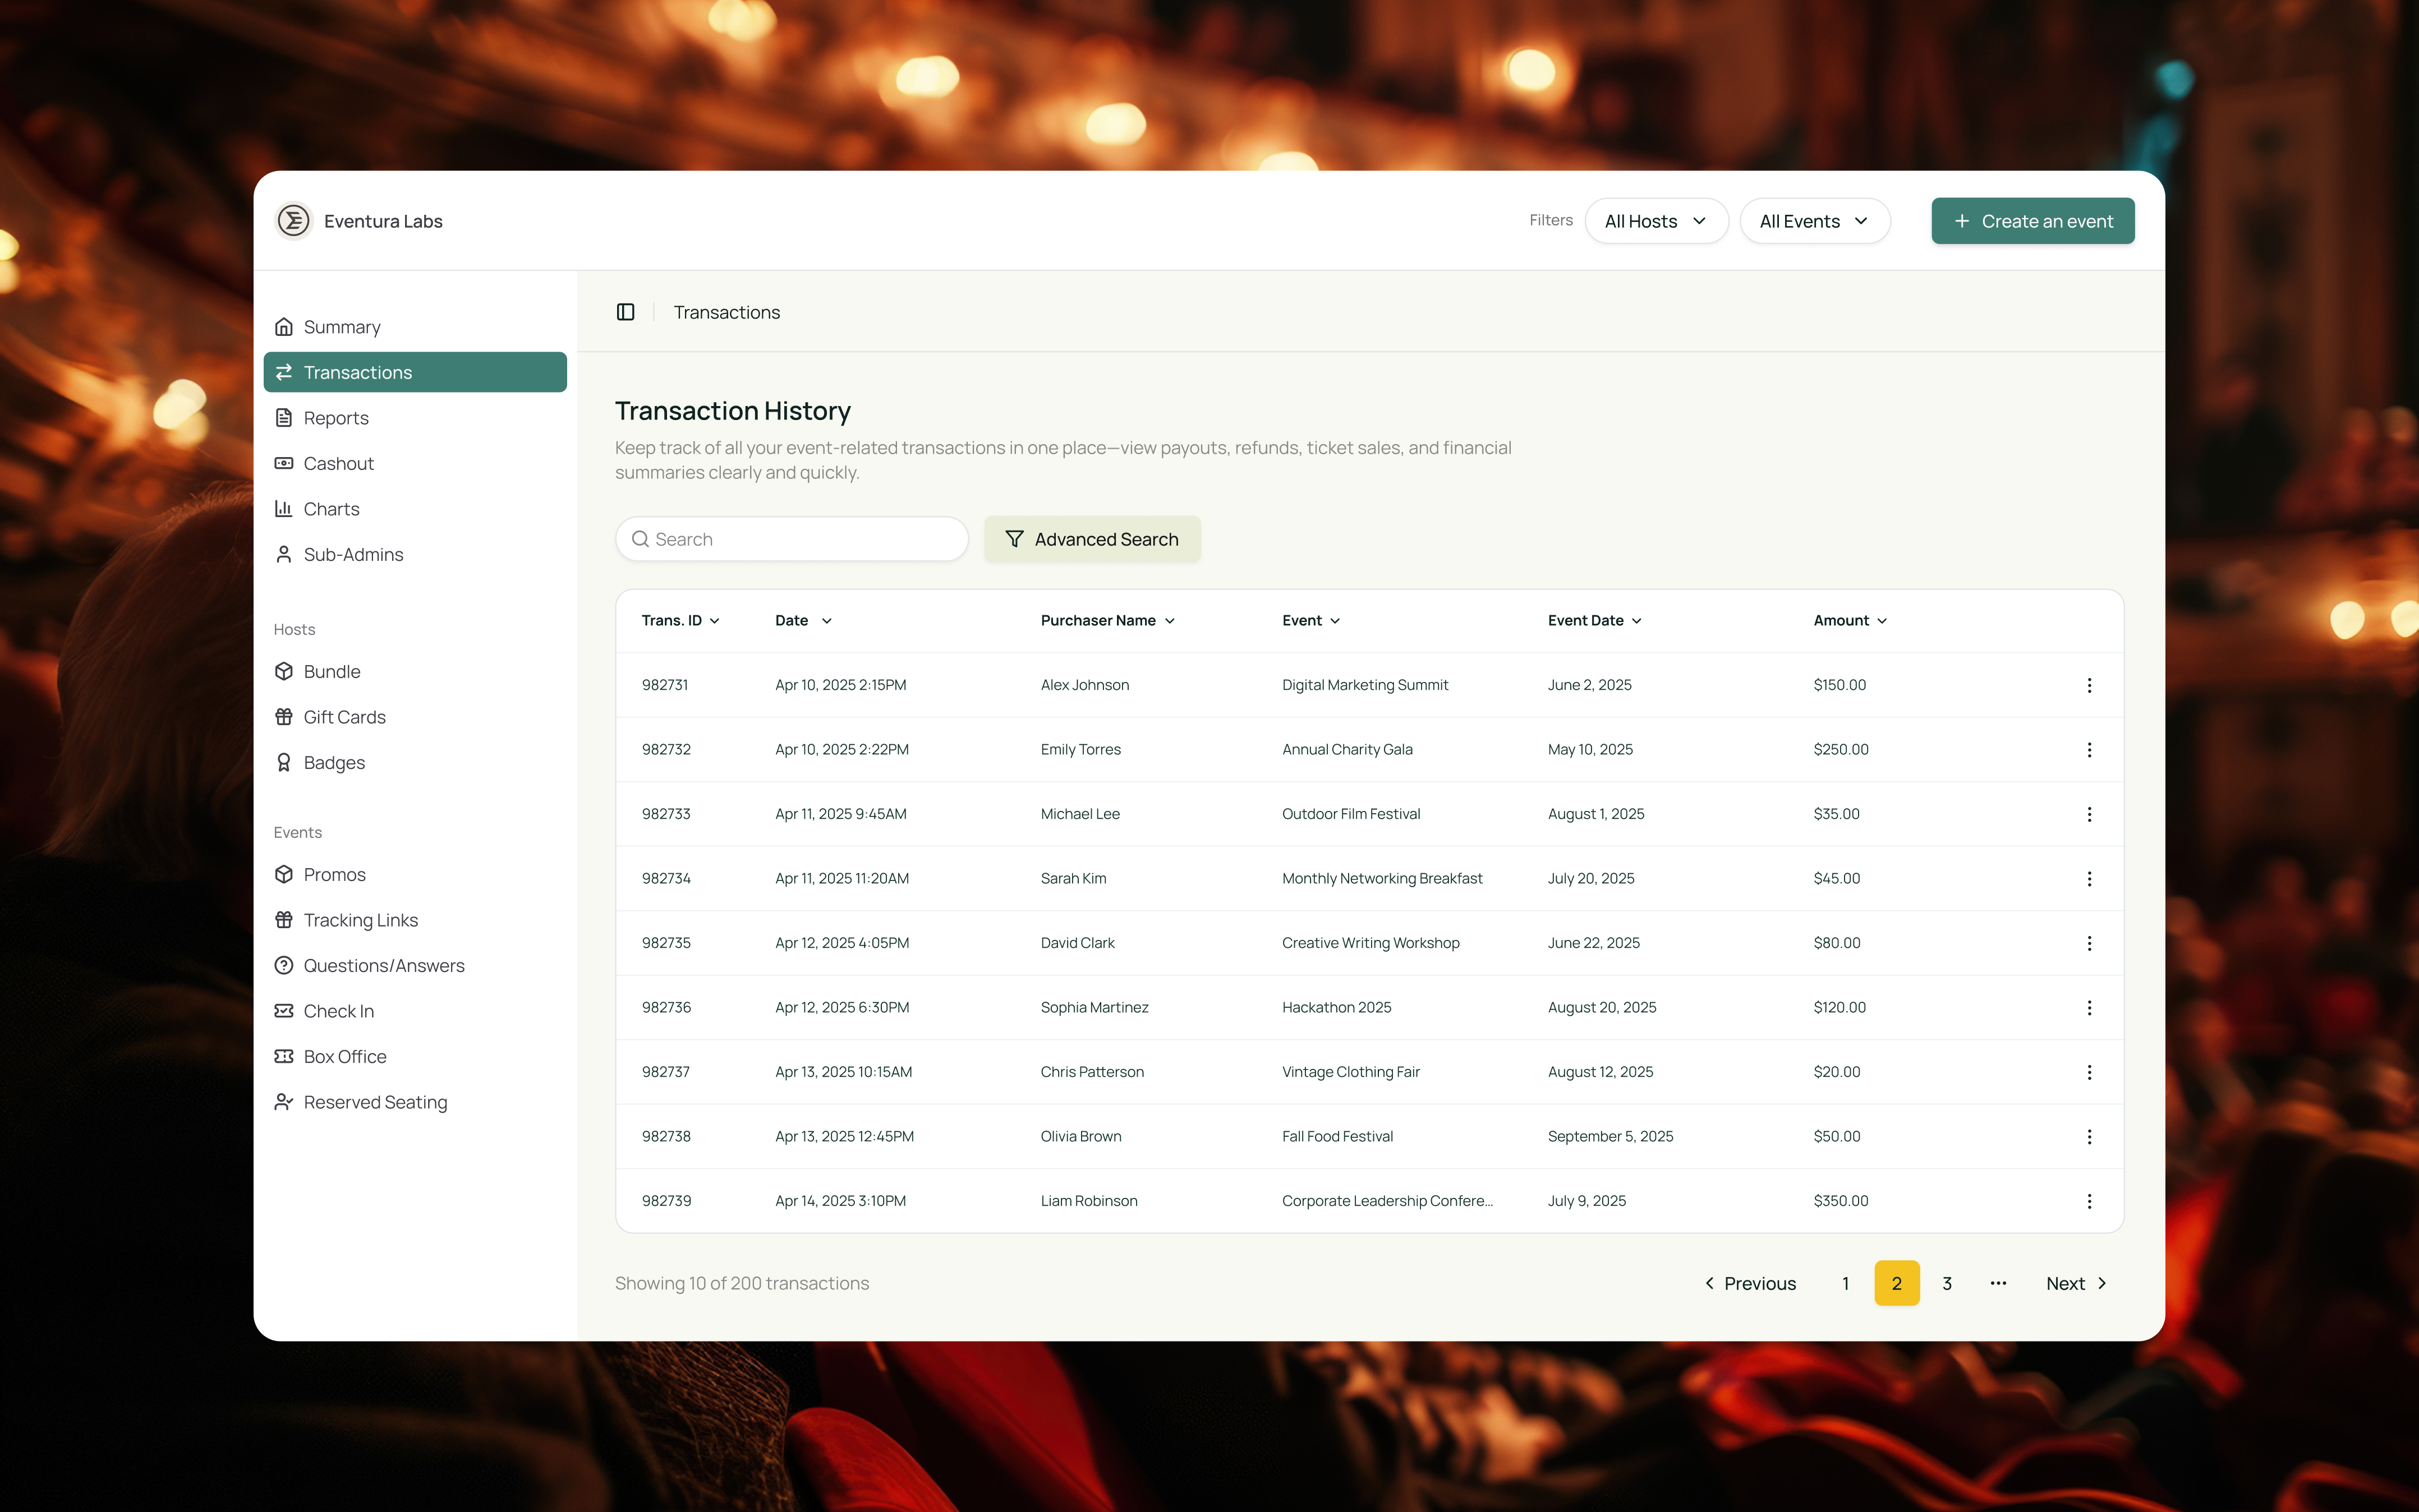Go to Reports in the sidebar
2419x1512 pixels.
click(x=415, y=418)
